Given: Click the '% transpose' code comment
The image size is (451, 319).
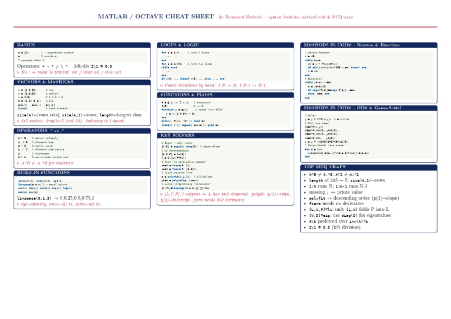Looking at the screenshot, I should click(x=41, y=153).
